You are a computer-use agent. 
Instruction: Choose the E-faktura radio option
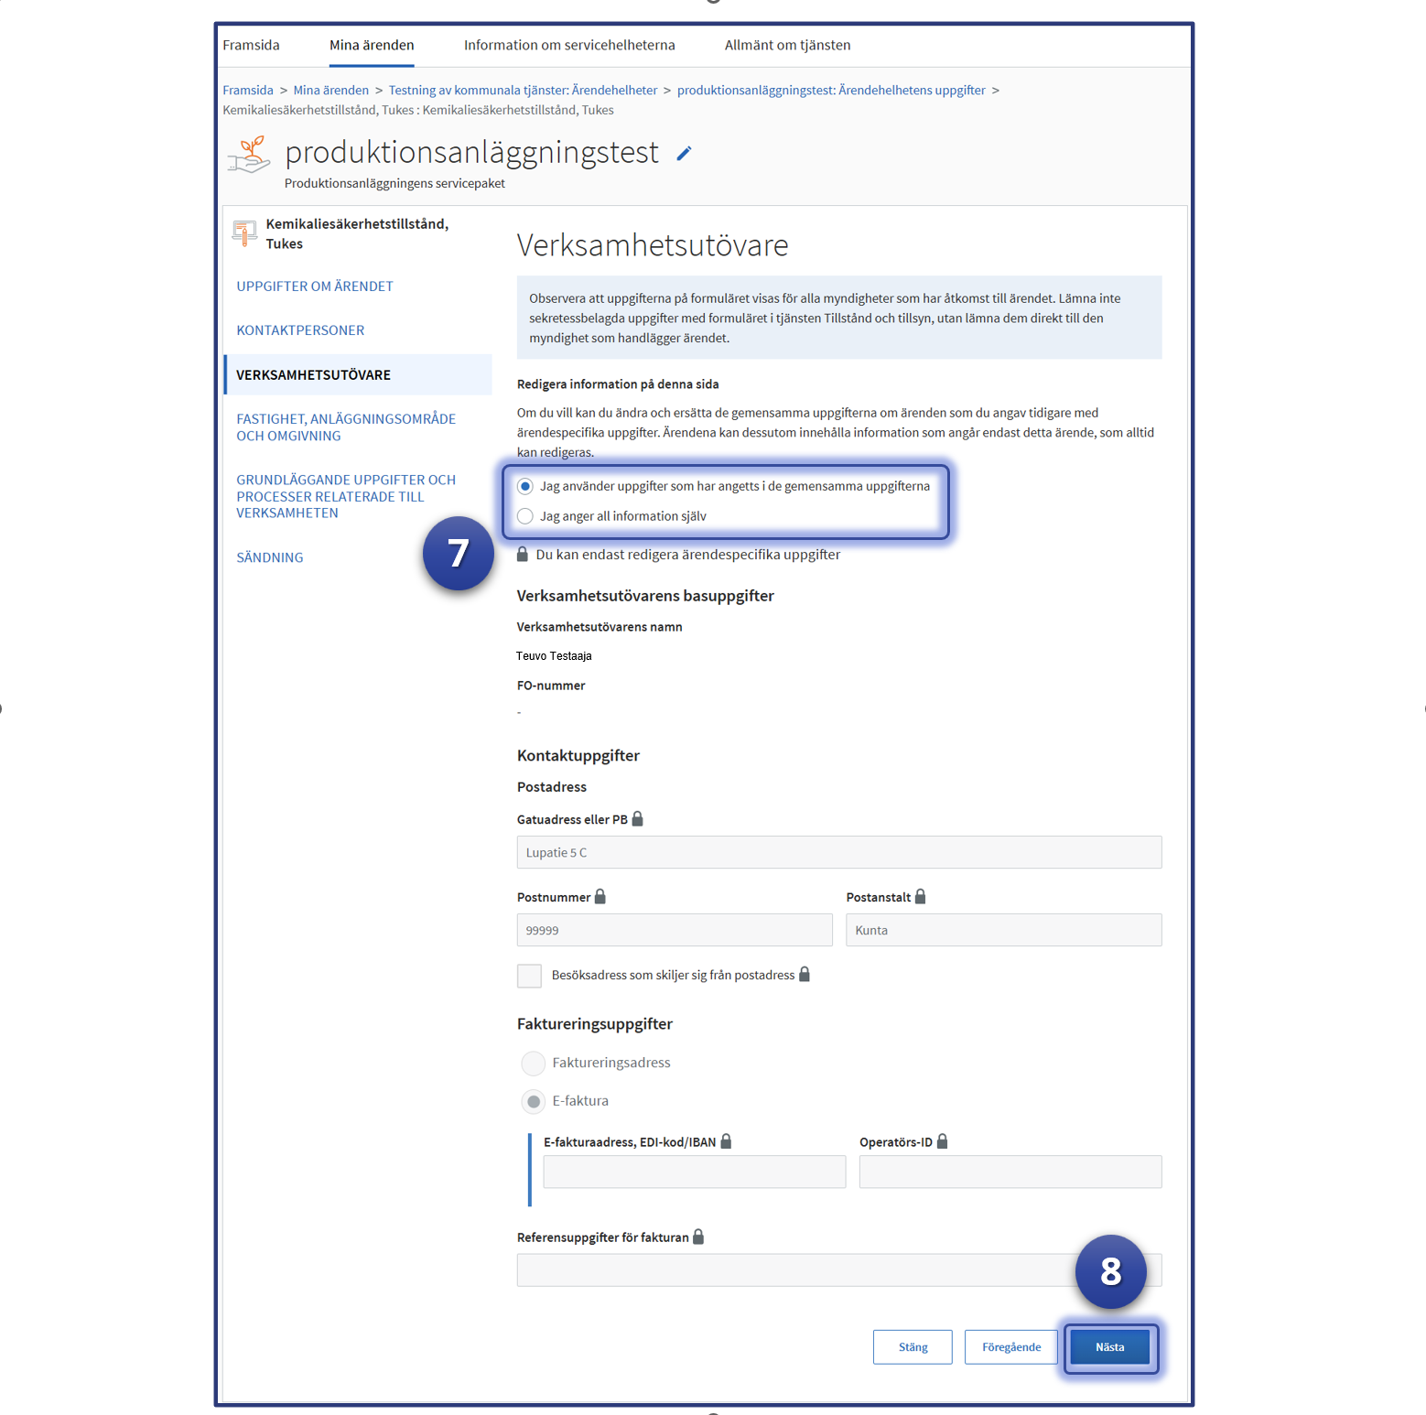(x=534, y=1101)
